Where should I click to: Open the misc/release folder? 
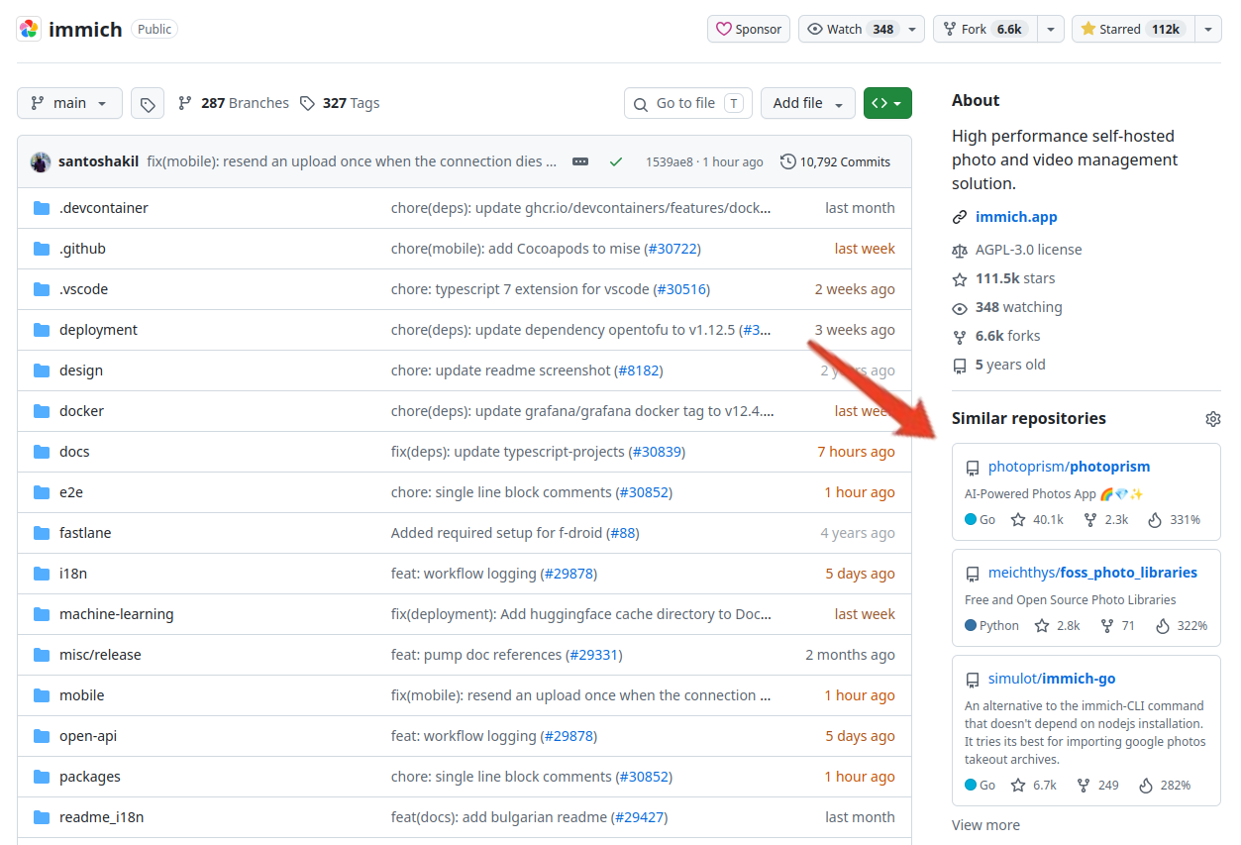pos(100,655)
